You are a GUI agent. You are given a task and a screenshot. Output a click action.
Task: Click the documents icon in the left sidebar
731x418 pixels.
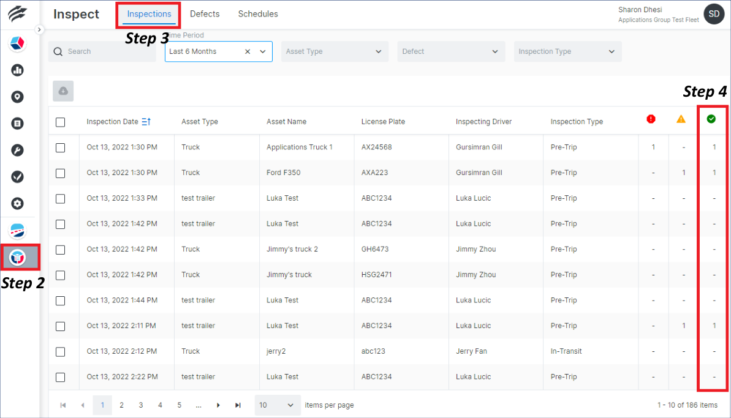pos(17,122)
